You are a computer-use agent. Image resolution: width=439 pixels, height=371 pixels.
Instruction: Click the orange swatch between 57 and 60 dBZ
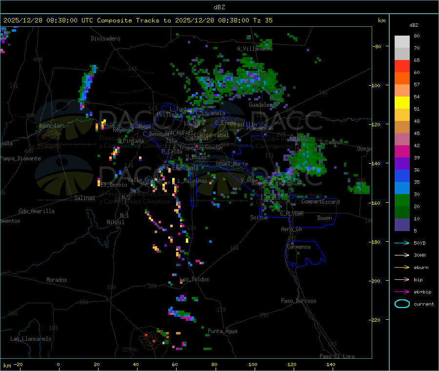coord(402,78)
